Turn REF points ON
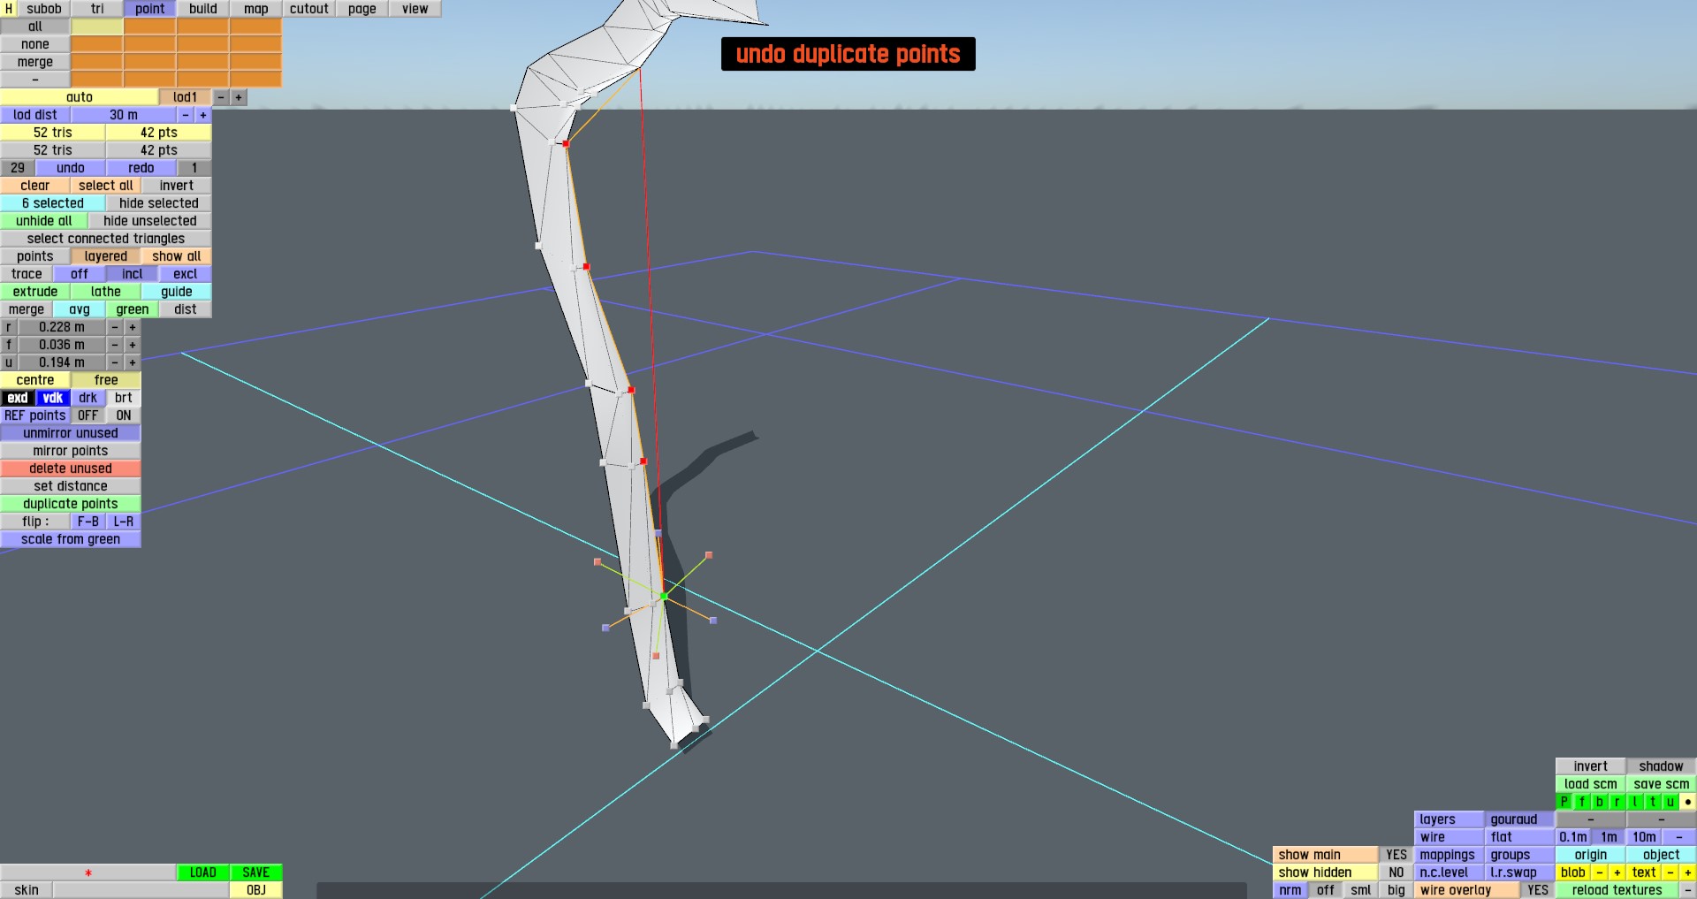Image resolution: width=1697 pixels, height=899 pixels. tap(124, 415)
